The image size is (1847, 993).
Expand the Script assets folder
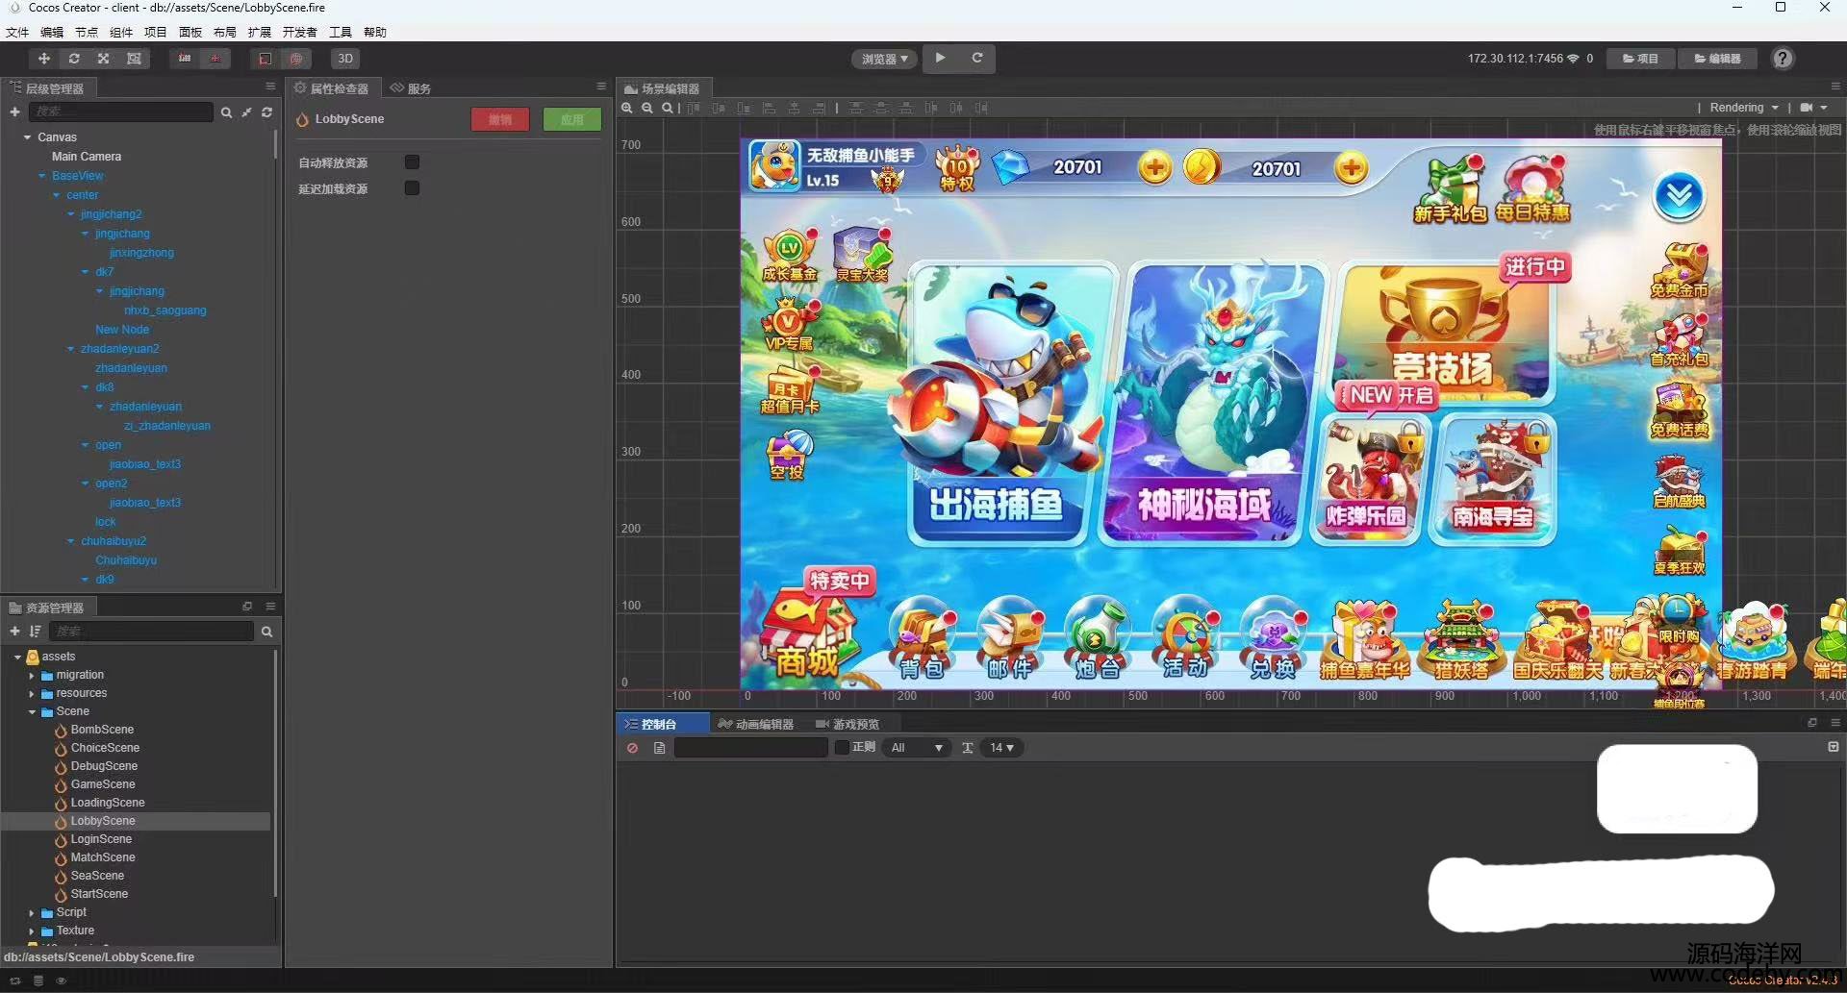[31, 913]
